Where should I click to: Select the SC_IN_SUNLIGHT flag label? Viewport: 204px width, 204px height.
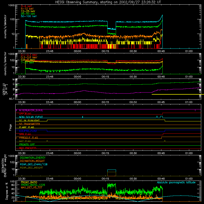click(29, 120)
